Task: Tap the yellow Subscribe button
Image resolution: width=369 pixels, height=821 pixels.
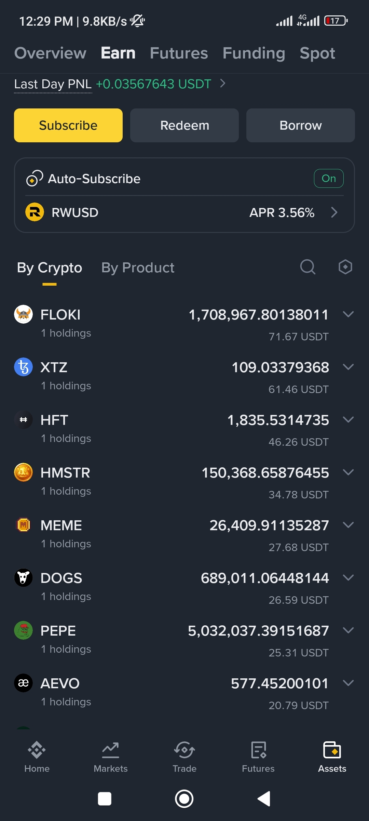Action: [68, 125]
